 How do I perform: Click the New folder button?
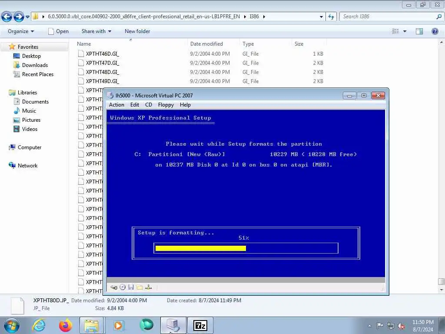(137, 31)
